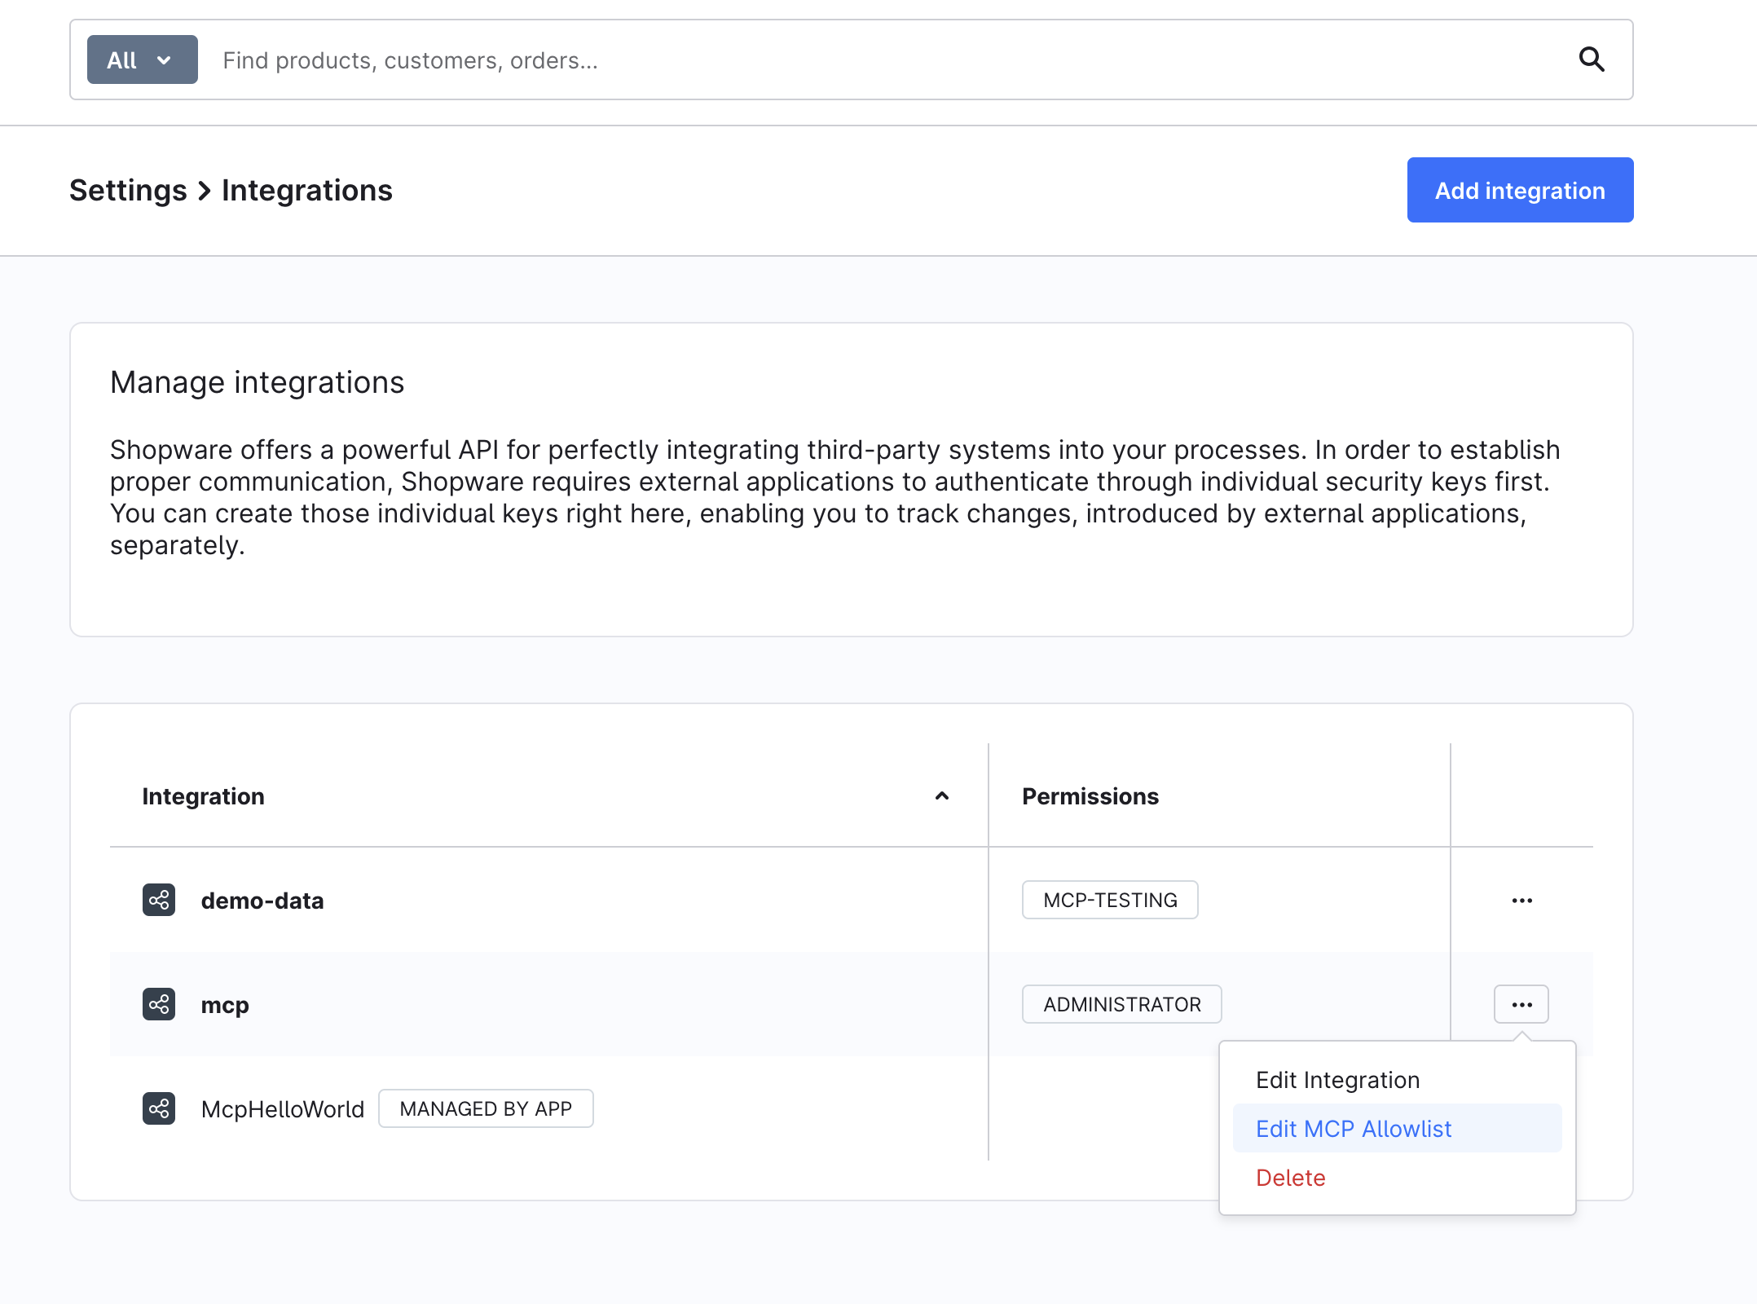The width and height of the screenshot is (1757, 1304).
Task: Click the MANAGED BY APP label
Action: 486,1108
